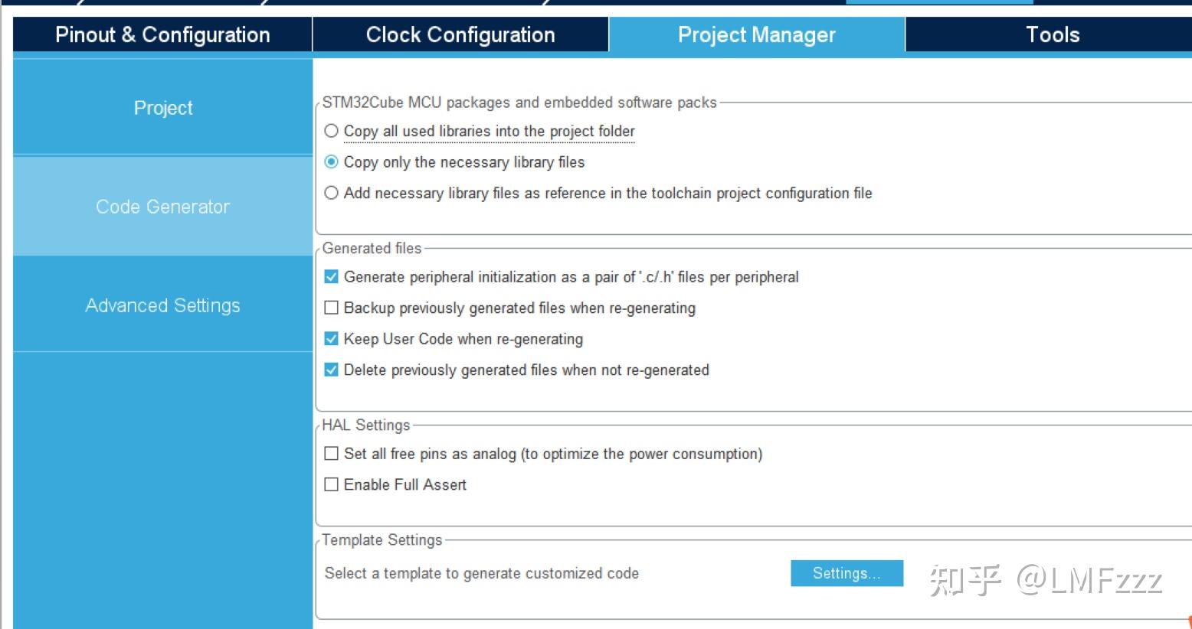Click the Generated files group heading
The image size is (1192, 629).
point(372,248)
